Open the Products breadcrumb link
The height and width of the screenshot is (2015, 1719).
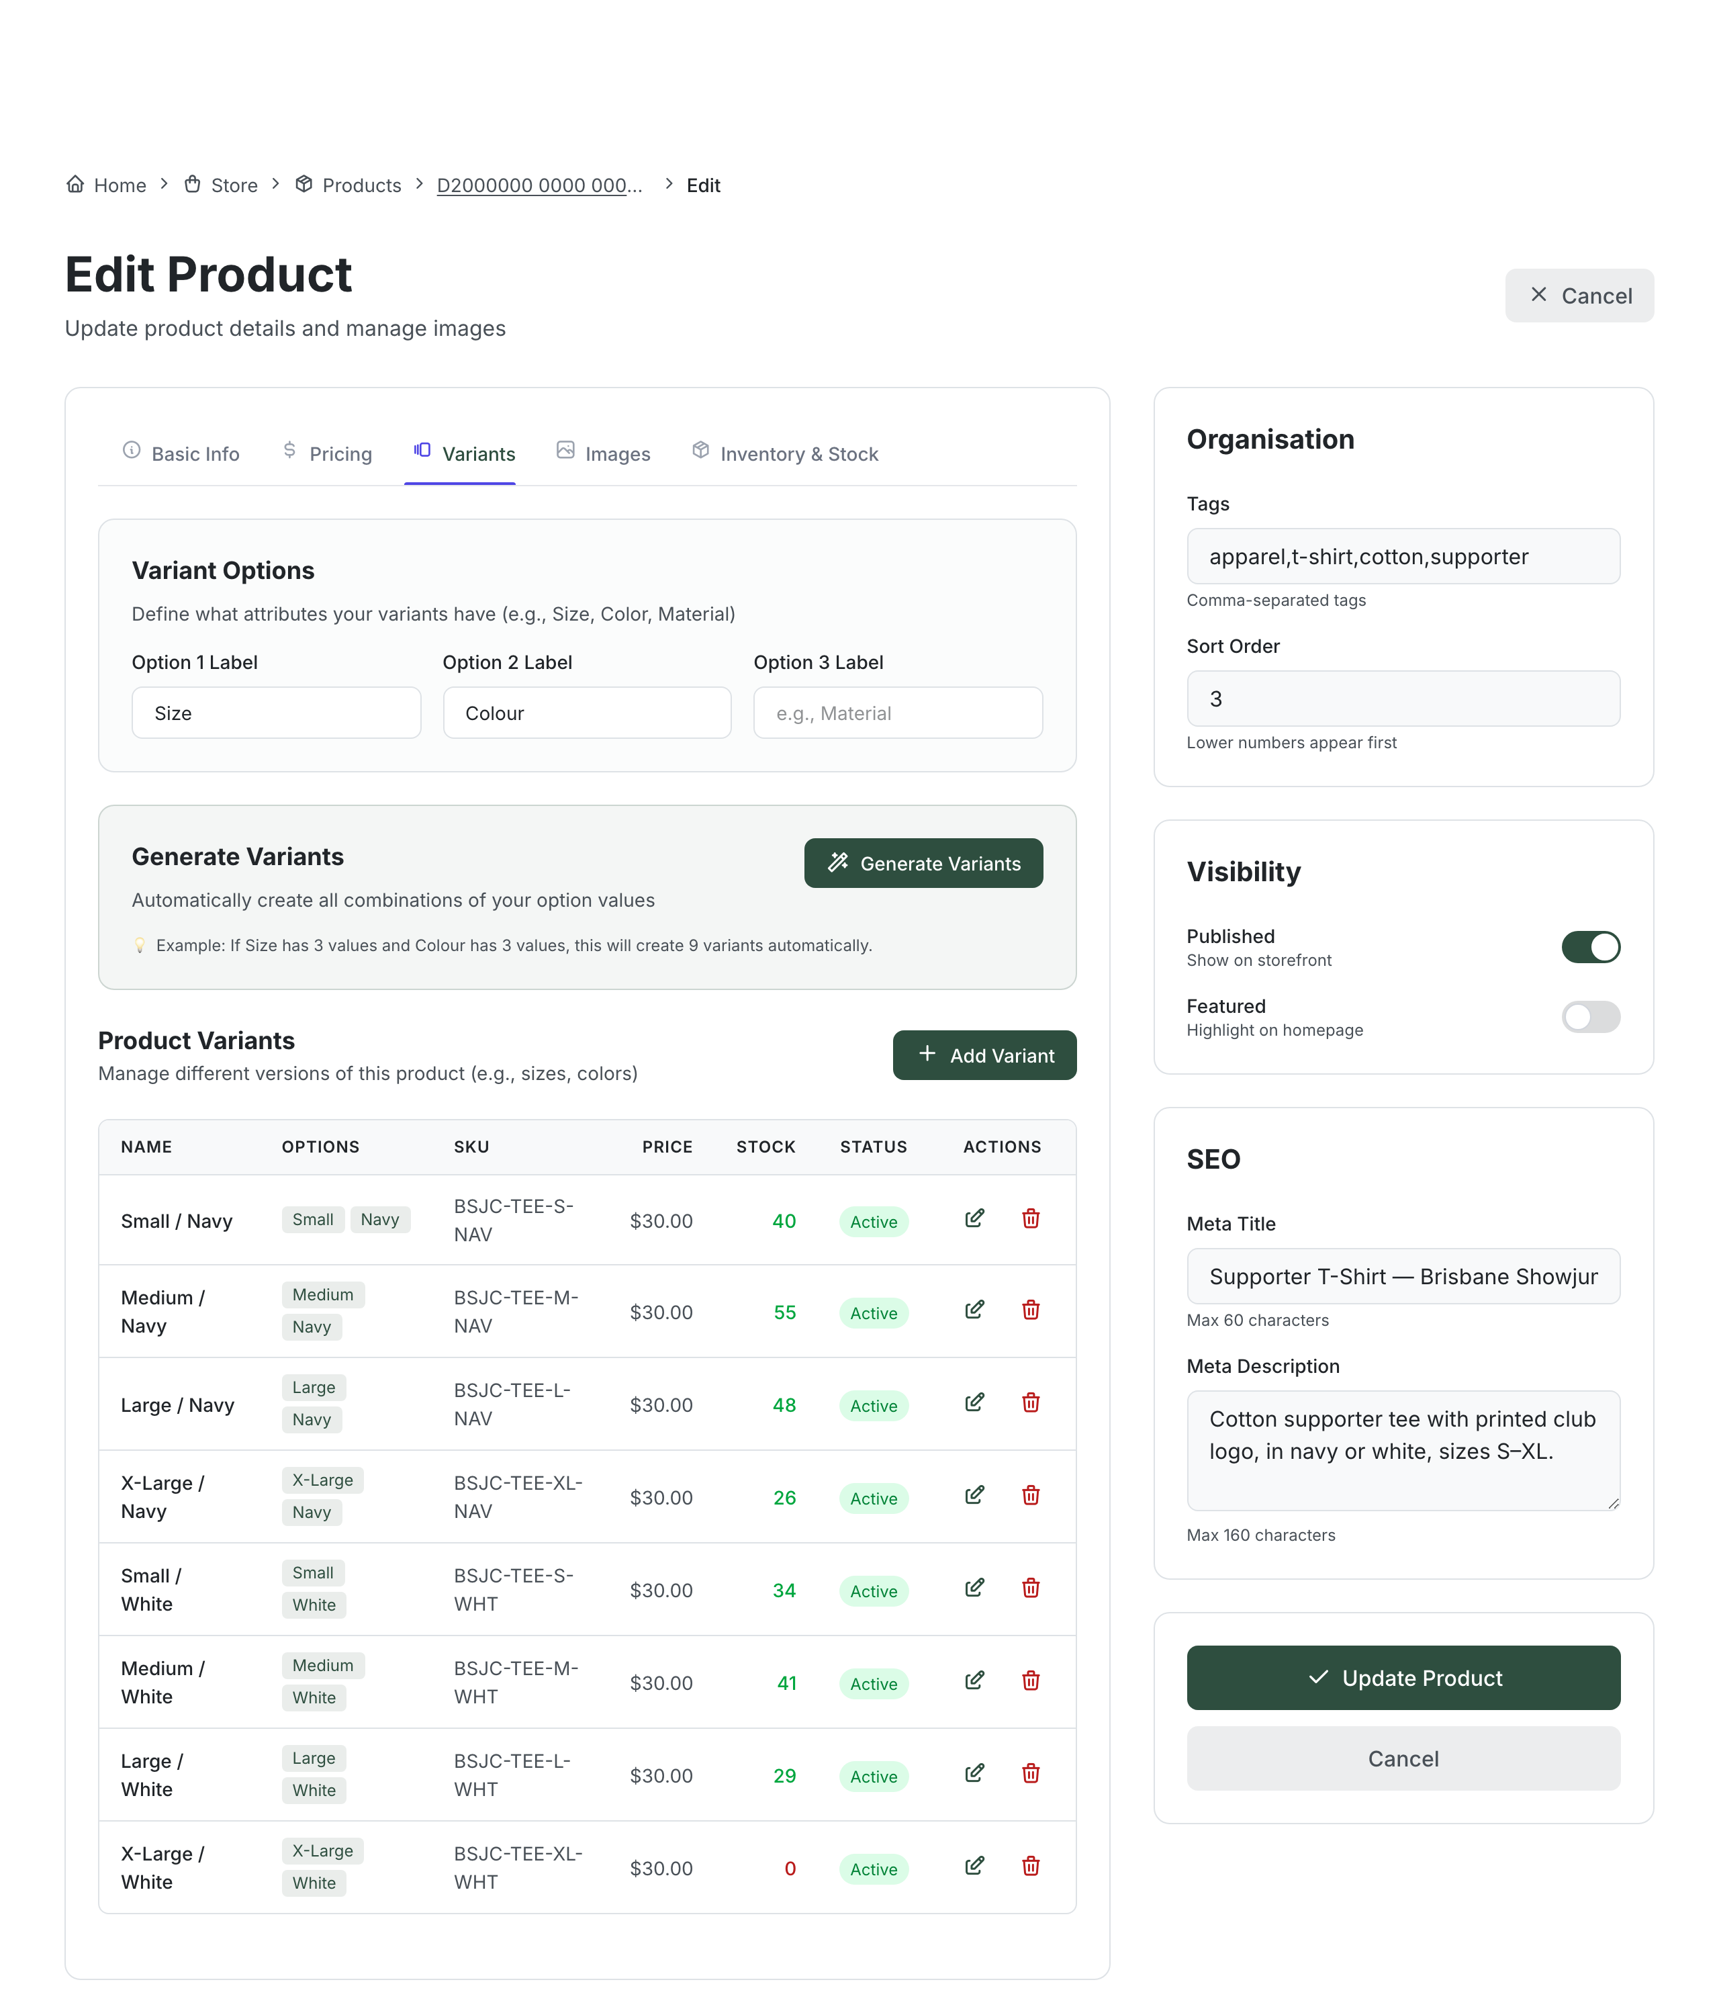(x=348, y=185)
